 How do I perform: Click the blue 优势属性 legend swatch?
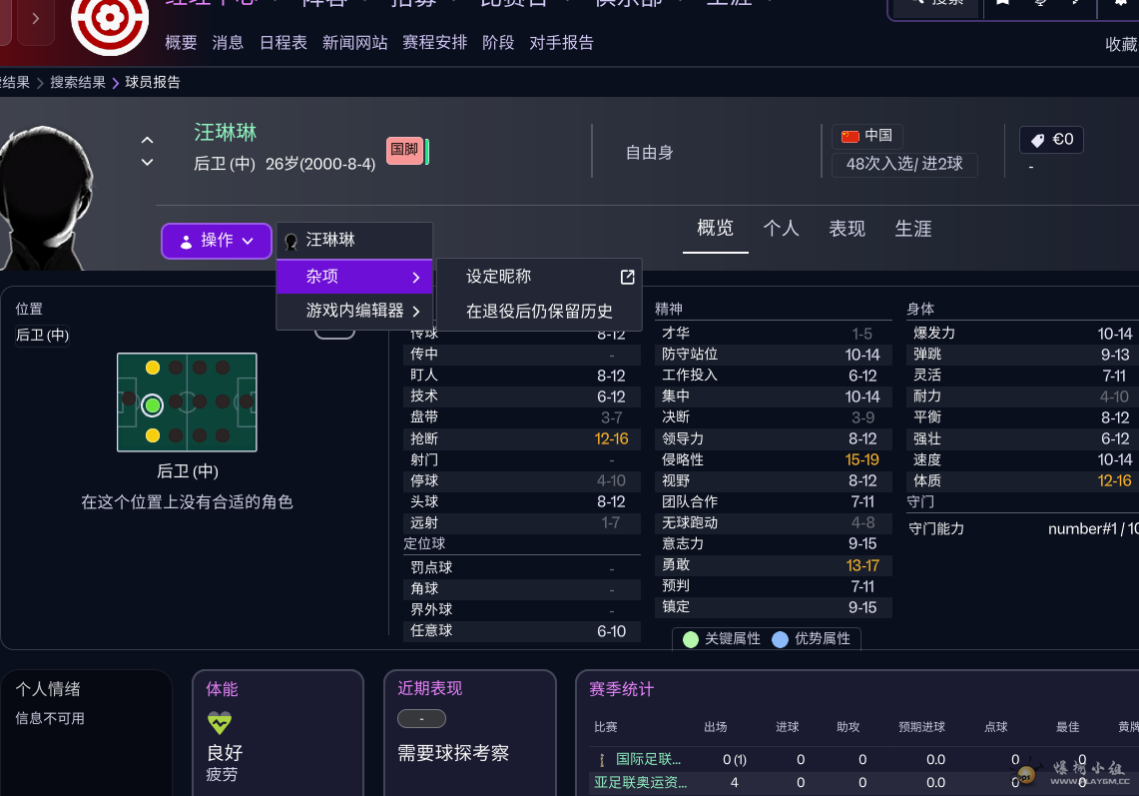click(x=781, y=639)
